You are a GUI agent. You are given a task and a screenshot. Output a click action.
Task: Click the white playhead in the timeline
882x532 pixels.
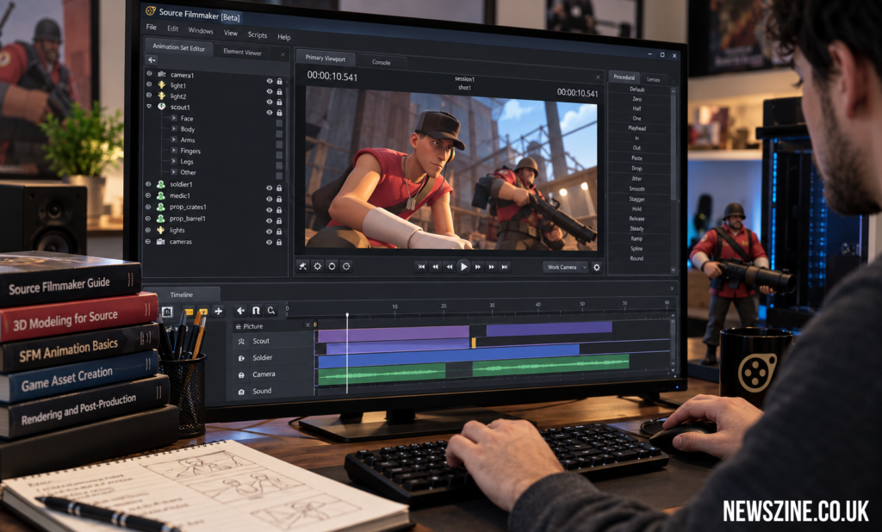point(347,353)
